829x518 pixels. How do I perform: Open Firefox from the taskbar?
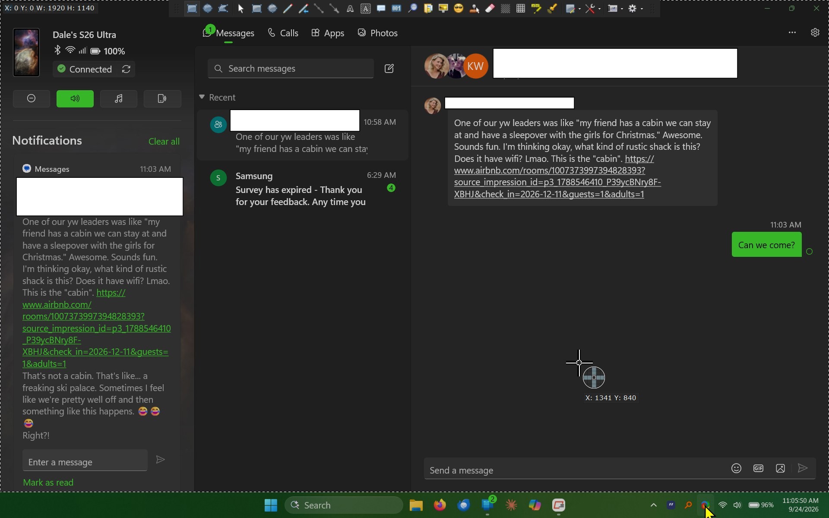coord(440,505)
